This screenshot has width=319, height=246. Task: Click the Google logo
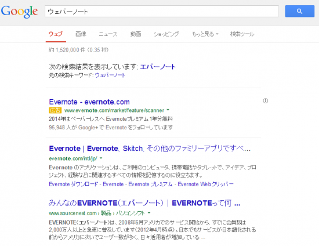(x=19, y=12)
